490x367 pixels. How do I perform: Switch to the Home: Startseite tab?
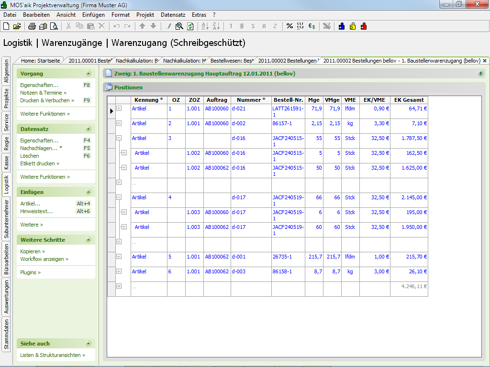pyautogui.click(x=40, y=61)
